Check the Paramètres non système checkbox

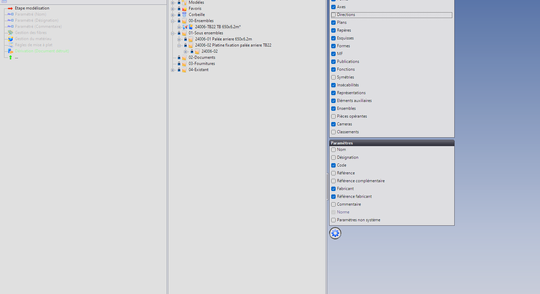click(334, 220)
